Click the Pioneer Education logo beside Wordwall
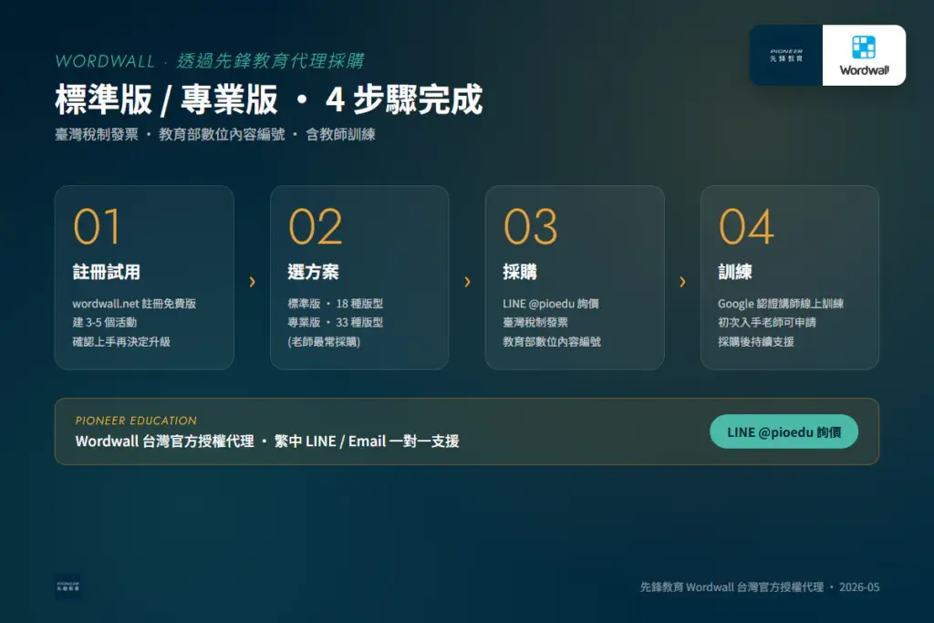This screenshot has height=623, width=934. (x=786, y=56)
